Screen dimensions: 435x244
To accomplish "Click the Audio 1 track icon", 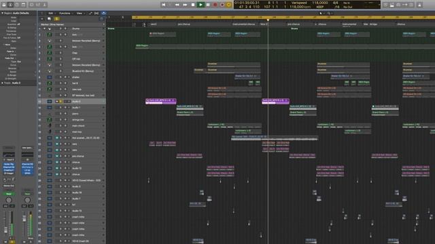I will point(50,108).
